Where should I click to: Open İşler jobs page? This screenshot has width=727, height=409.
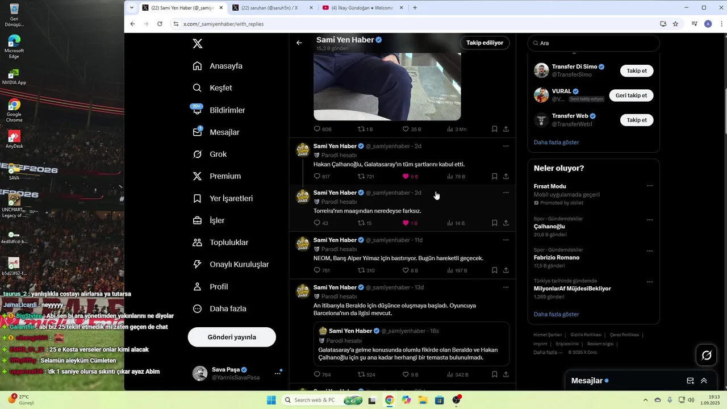point(209,220)
